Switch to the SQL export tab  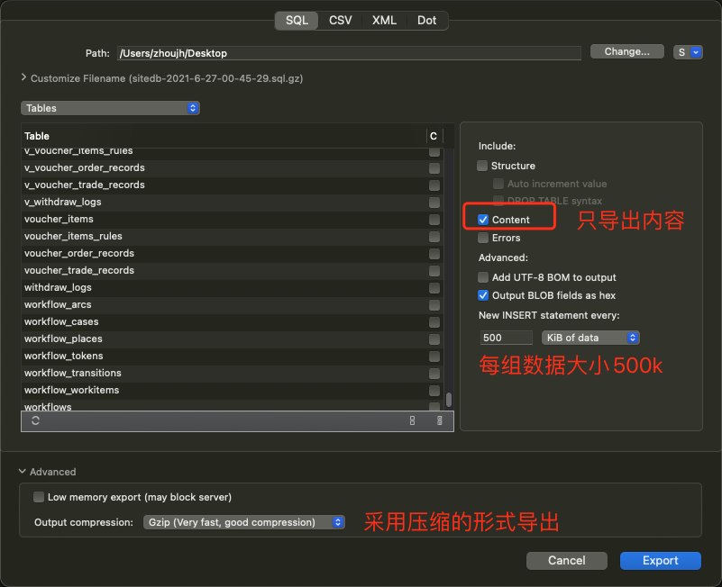[297, 20]
